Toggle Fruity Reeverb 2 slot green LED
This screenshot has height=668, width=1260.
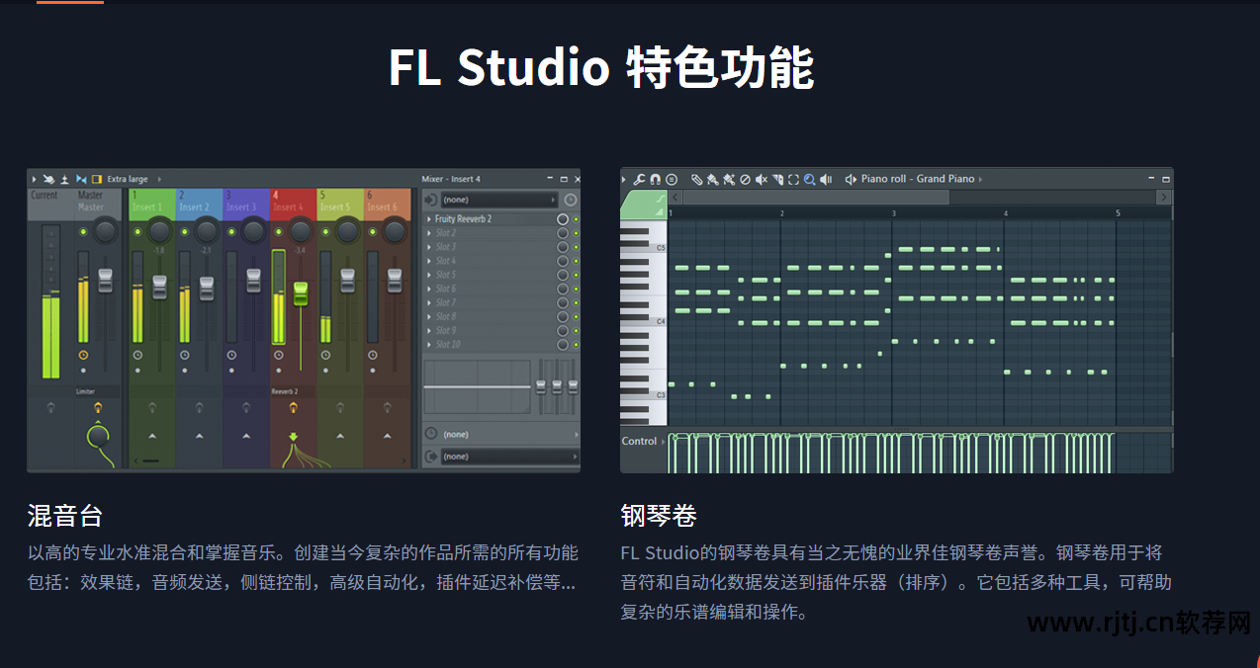(576, 219)
